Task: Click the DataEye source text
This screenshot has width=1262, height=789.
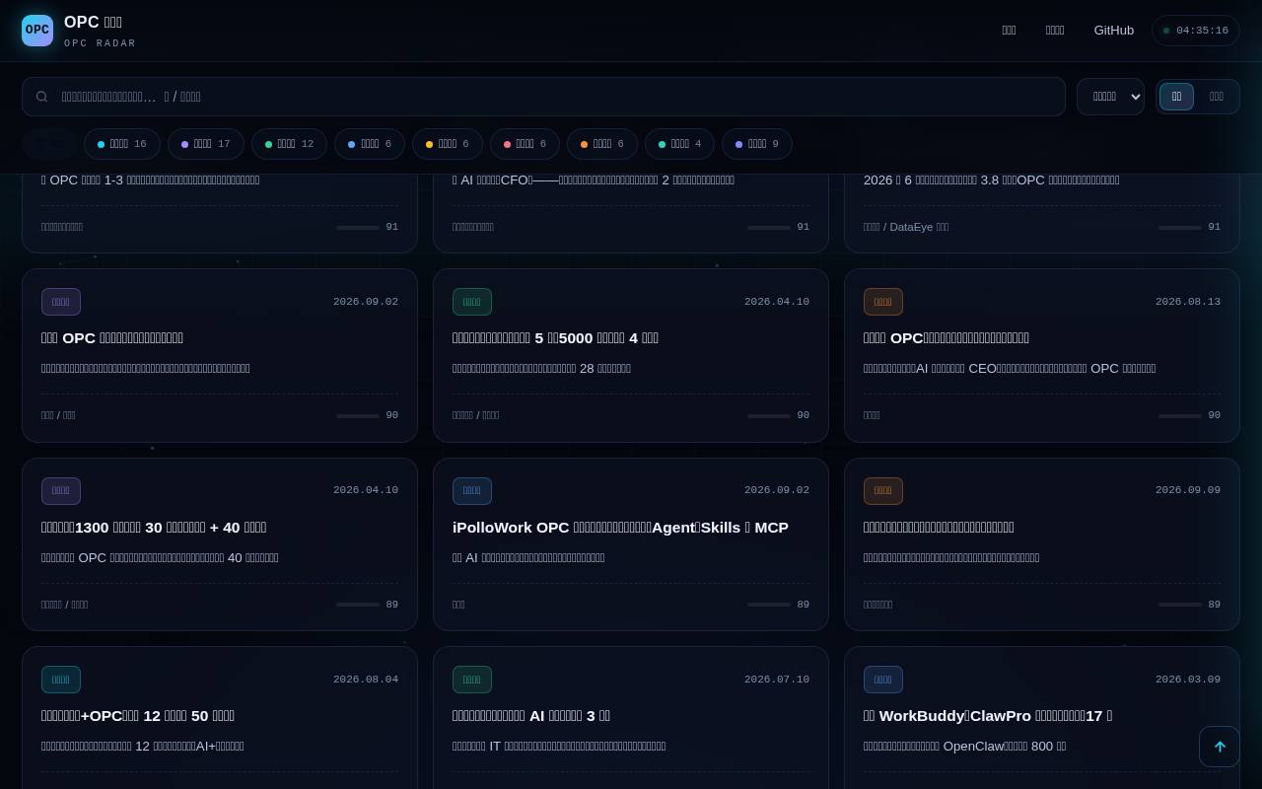Action: point(906,227)
